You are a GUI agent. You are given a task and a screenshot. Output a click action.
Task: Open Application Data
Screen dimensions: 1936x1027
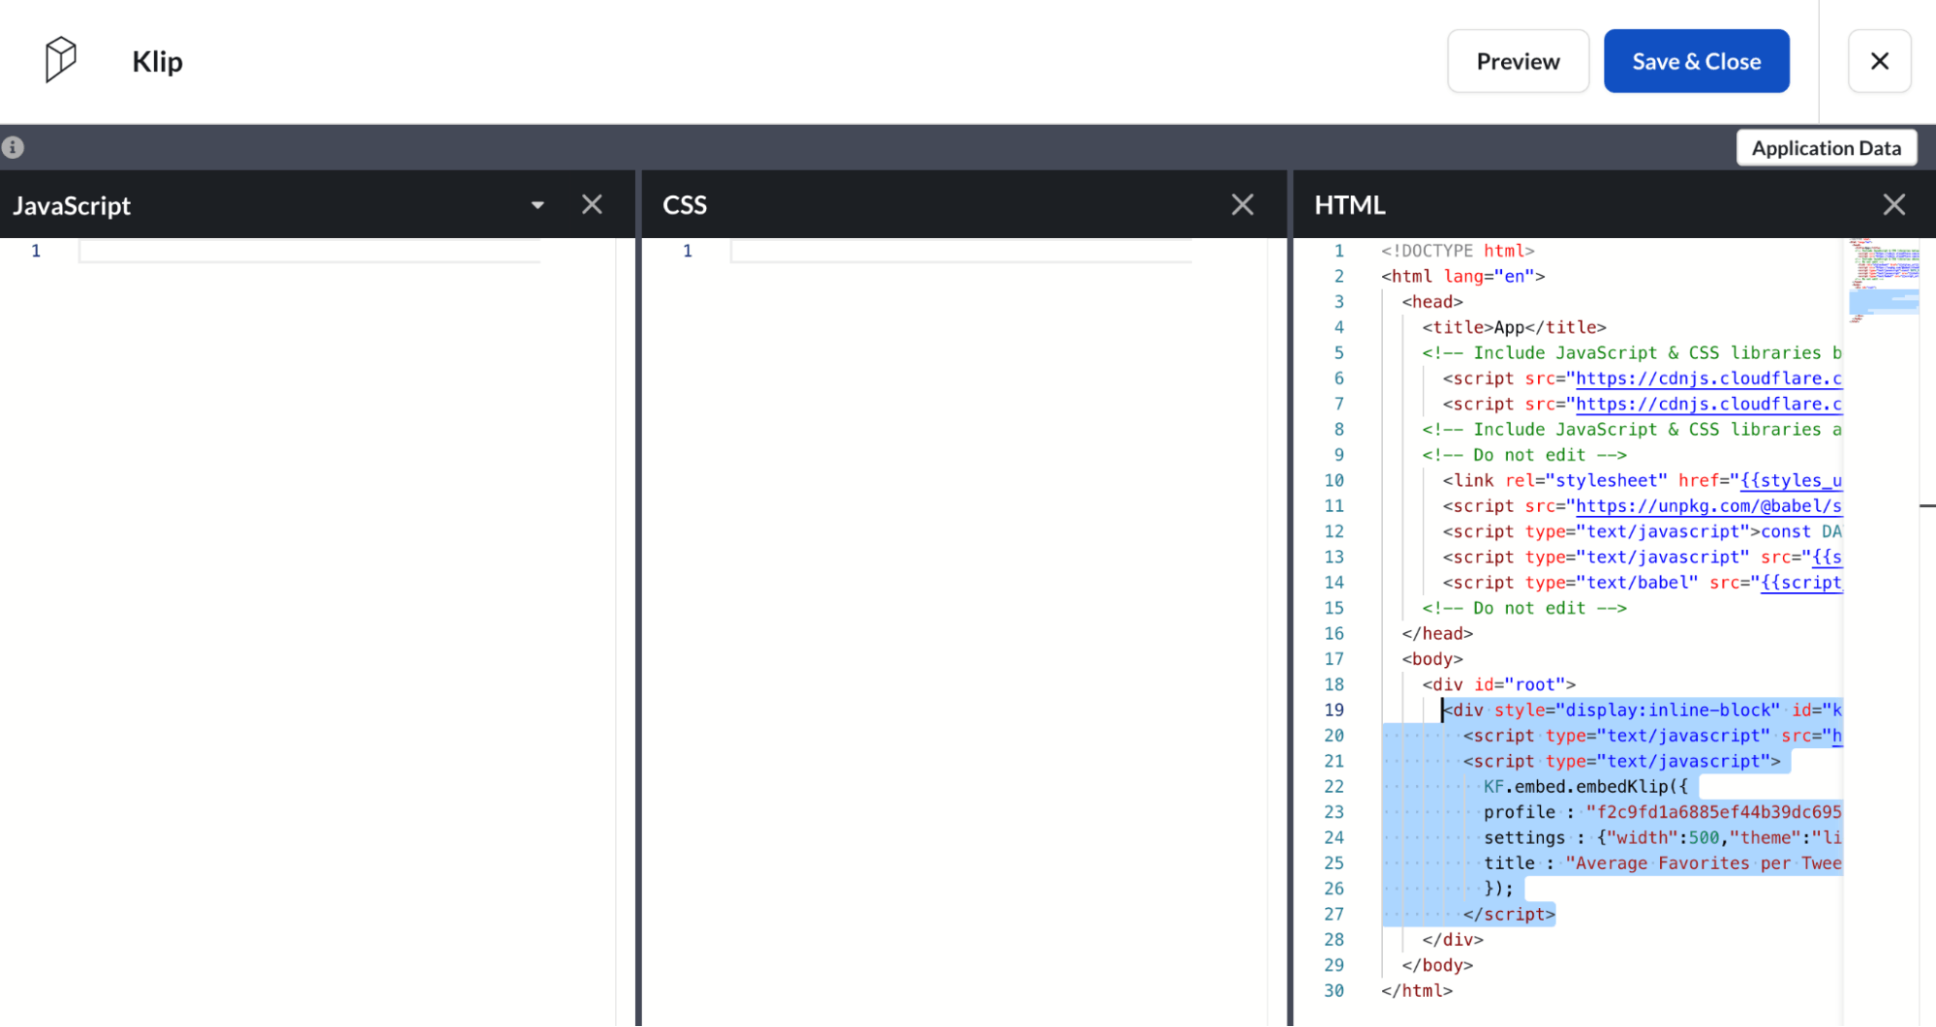click(1826, 148)
